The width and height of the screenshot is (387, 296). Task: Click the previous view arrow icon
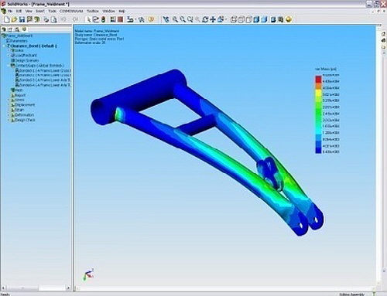(x=166, y=19)
